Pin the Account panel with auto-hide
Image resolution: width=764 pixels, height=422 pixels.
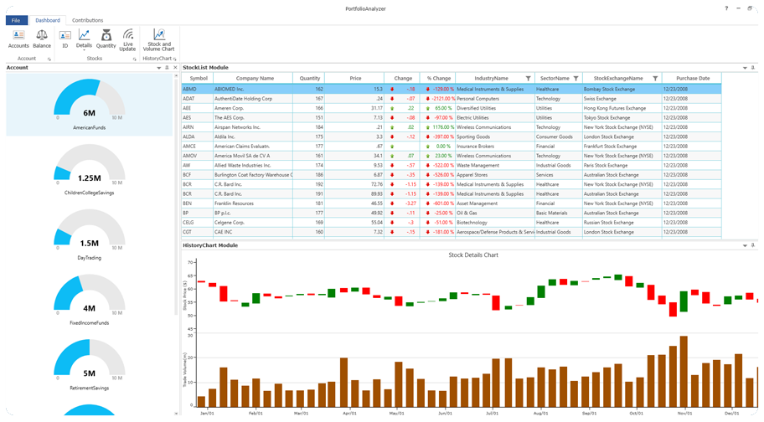(x=167, y=68)
